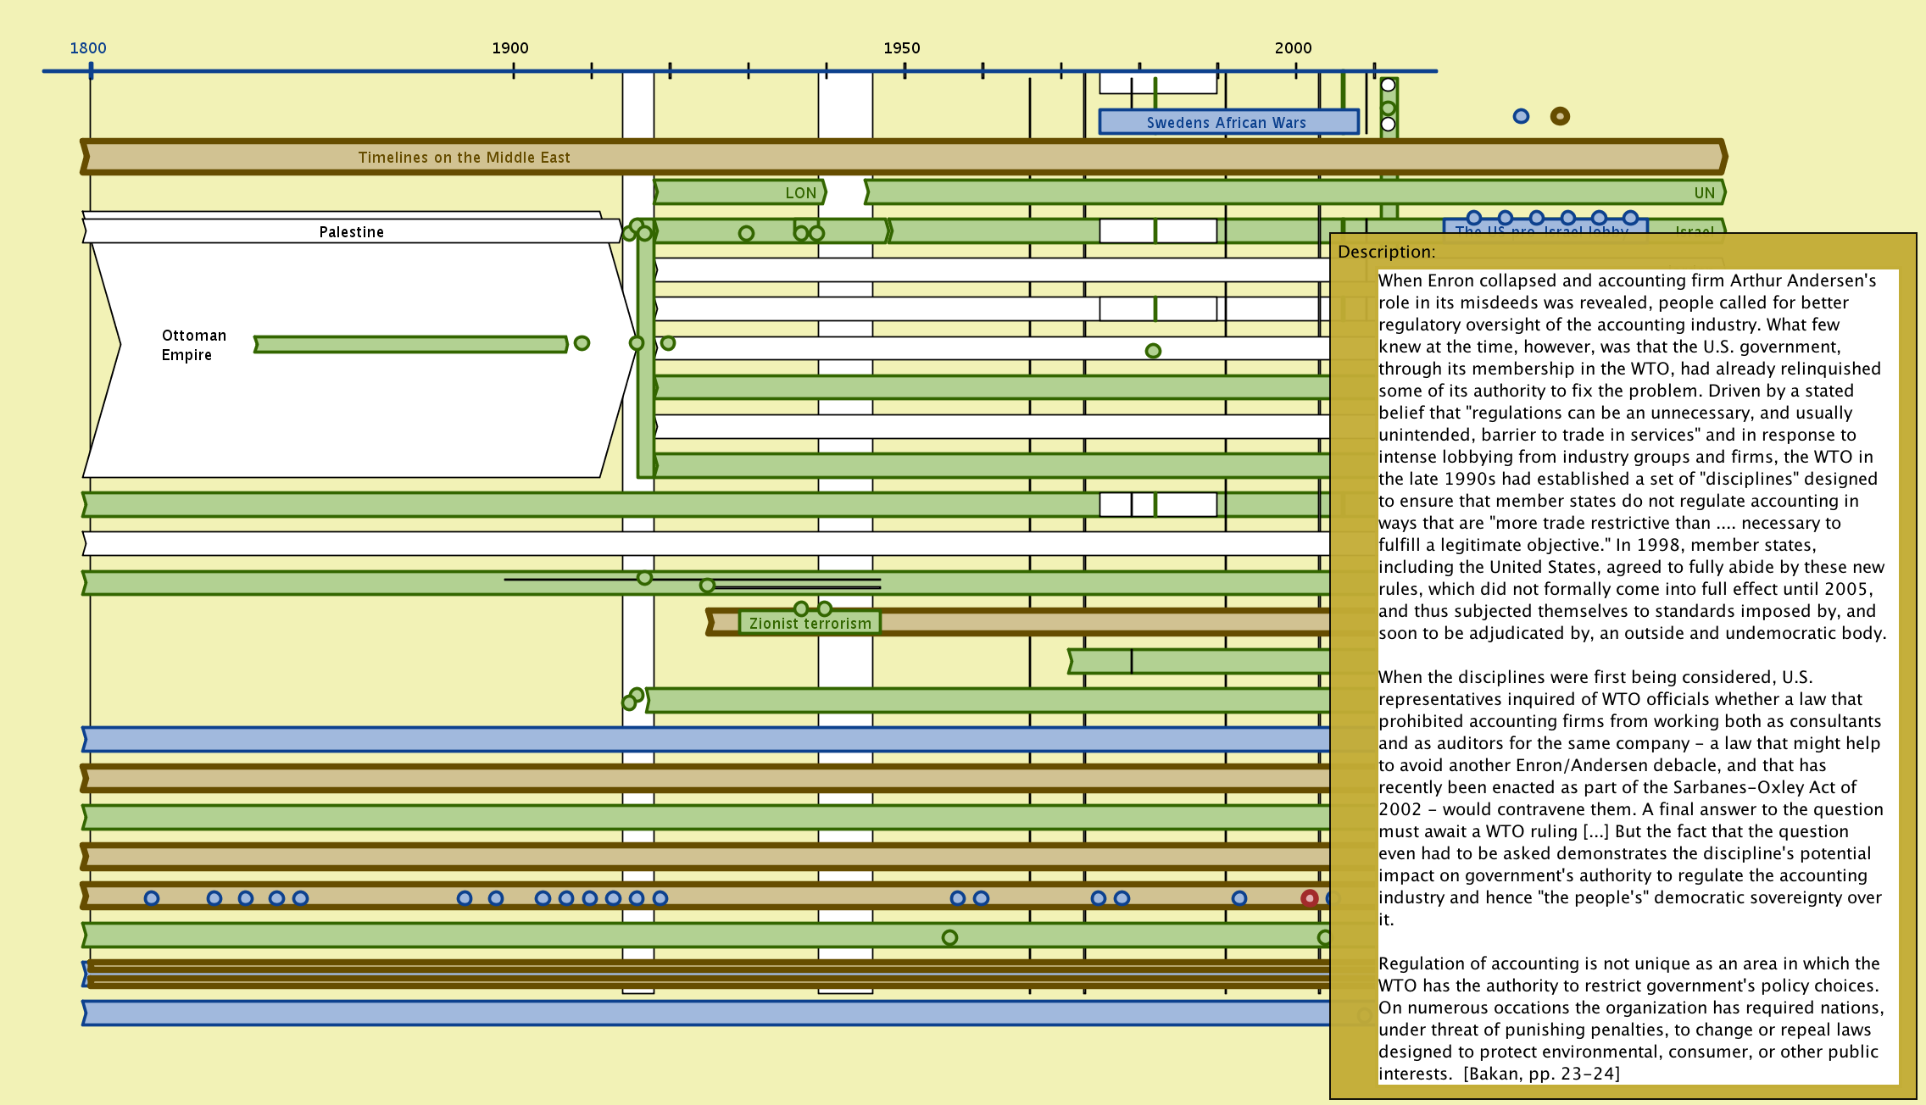The height and width of the screenshot is (1105, 1926).
Task: Click the Description heading in the popup
Action: pyautogui.click(x=1386, y=252)
